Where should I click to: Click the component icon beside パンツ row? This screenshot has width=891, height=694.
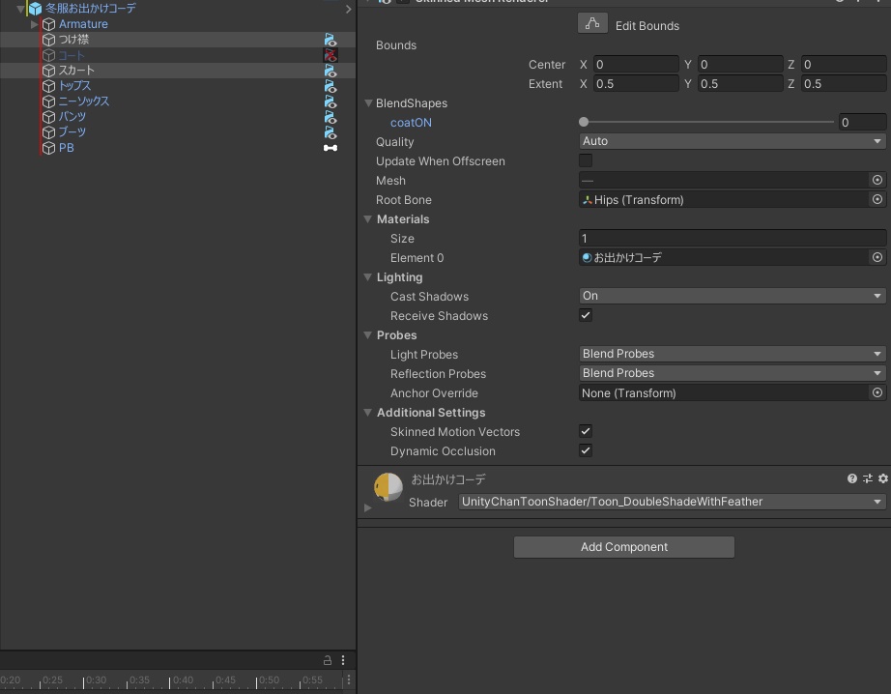pos(331,117)
